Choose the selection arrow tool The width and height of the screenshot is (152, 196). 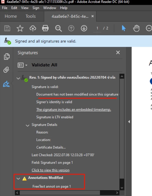click(x=123, y=28)
